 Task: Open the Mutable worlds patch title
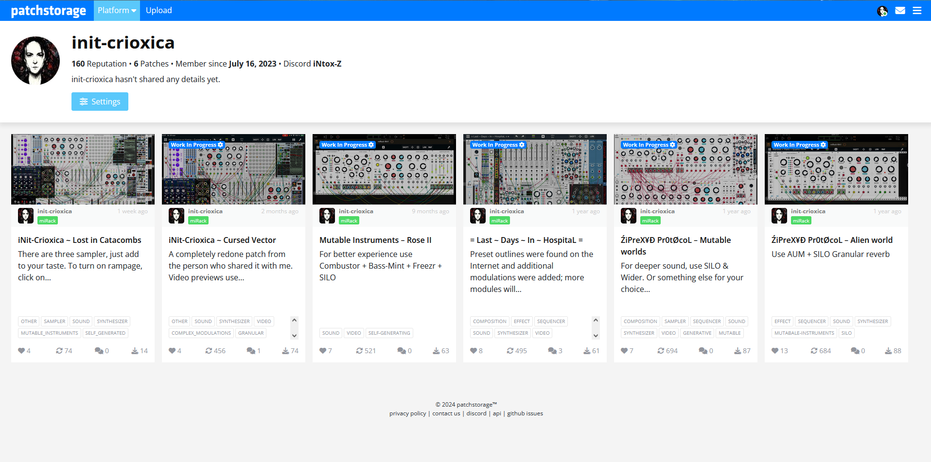click(676, 246)
